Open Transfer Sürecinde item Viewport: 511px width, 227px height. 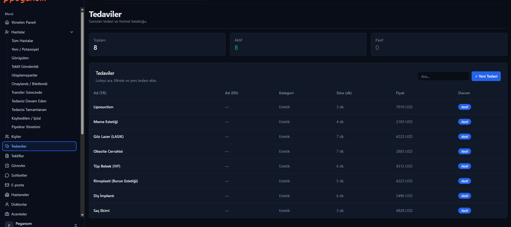click(27, 92)
